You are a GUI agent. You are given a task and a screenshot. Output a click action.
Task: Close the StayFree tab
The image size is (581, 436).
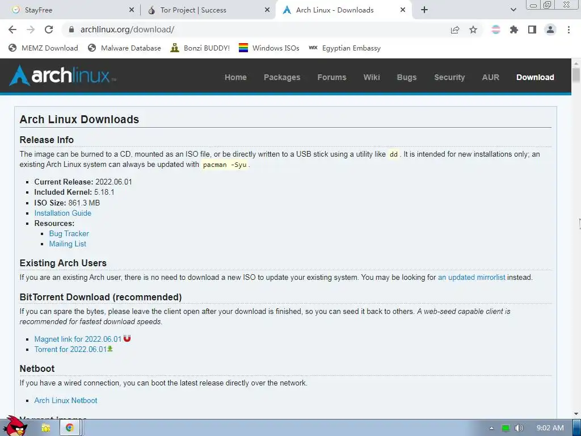pyautogui.click(x=132, y=10)
